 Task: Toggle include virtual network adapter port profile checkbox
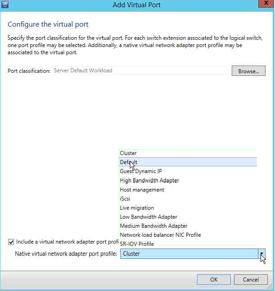tap(11, 242)
